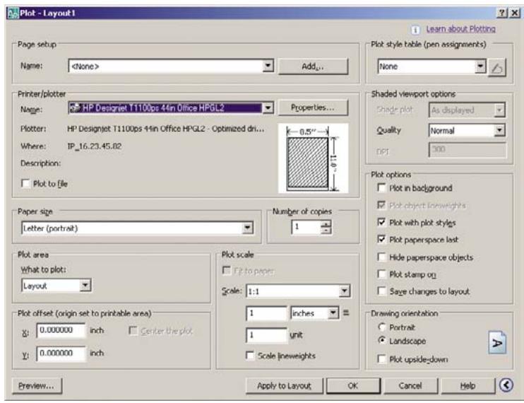
Task: Click the Add... page setup button
Action: pos(313,66)
